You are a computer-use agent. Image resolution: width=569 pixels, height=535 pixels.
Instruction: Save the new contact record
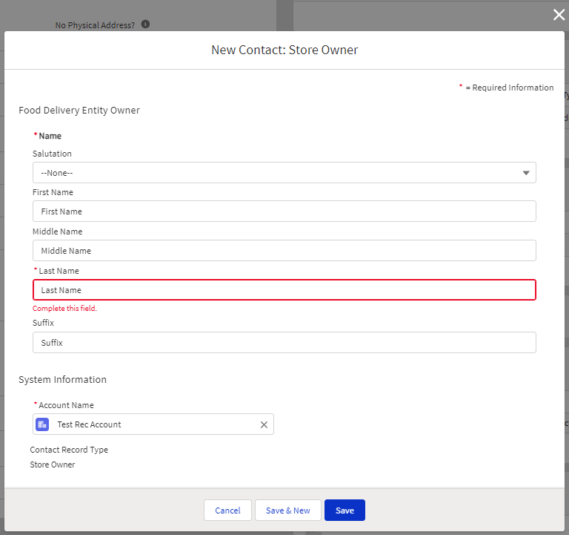tap(345, 511)
